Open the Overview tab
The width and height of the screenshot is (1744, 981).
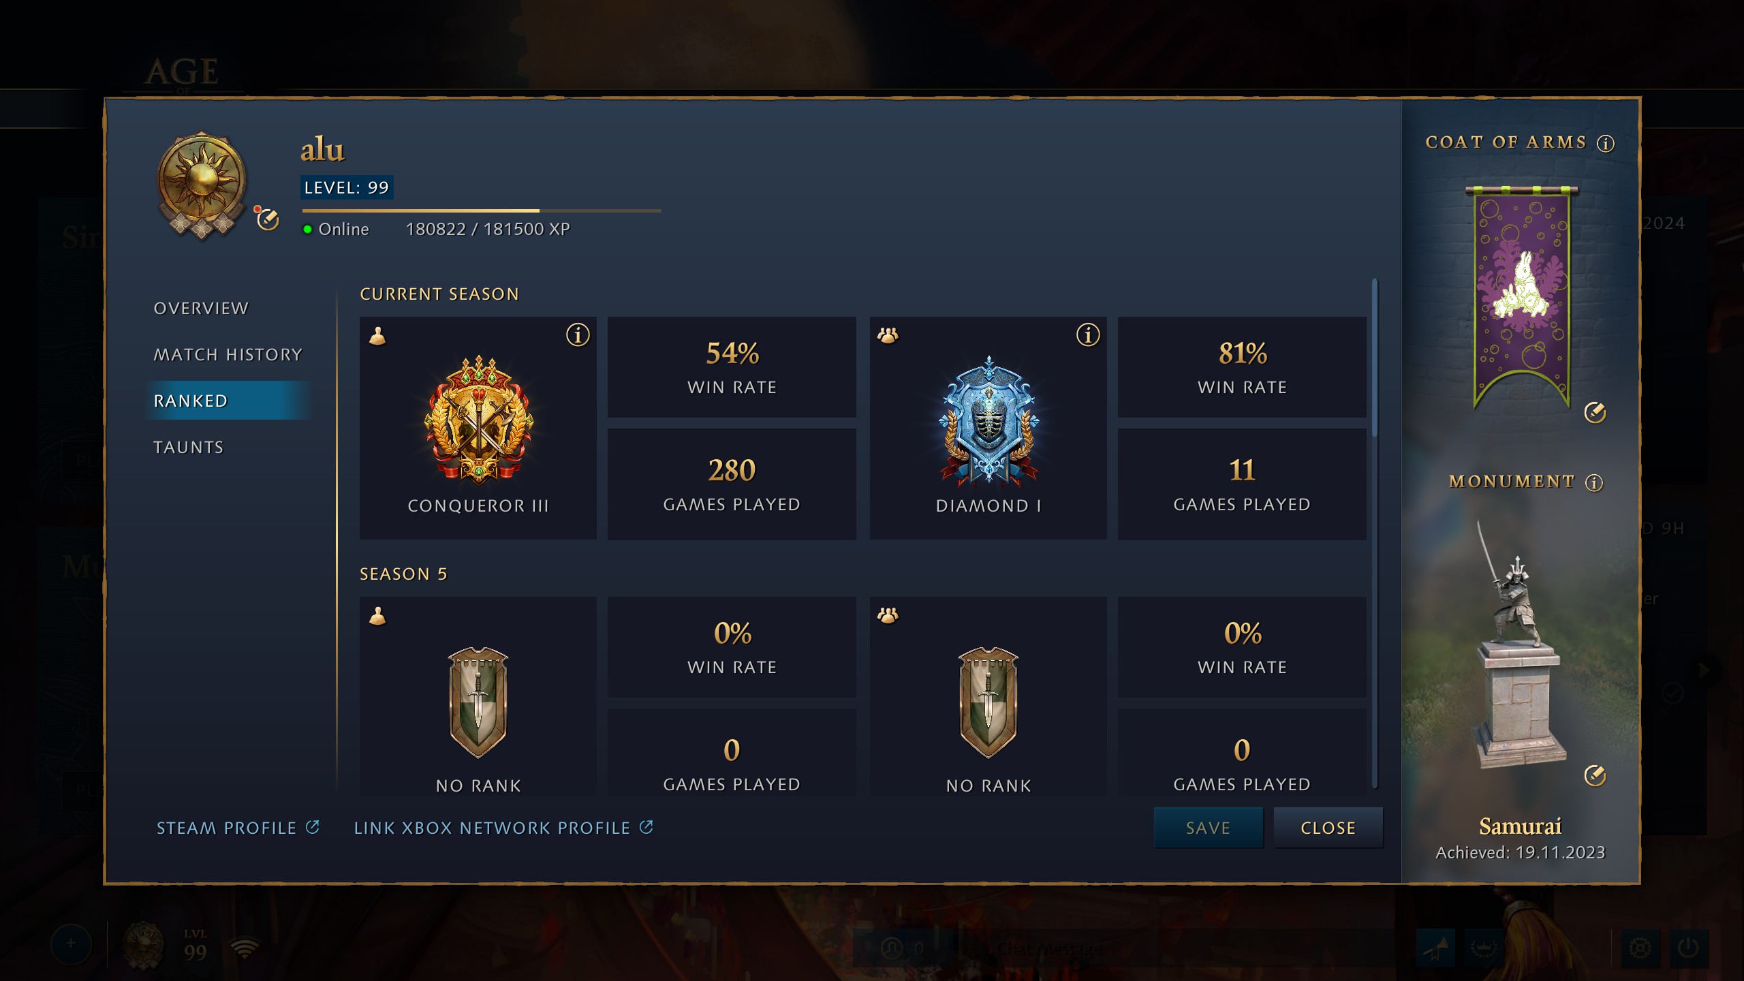(201, 308)
